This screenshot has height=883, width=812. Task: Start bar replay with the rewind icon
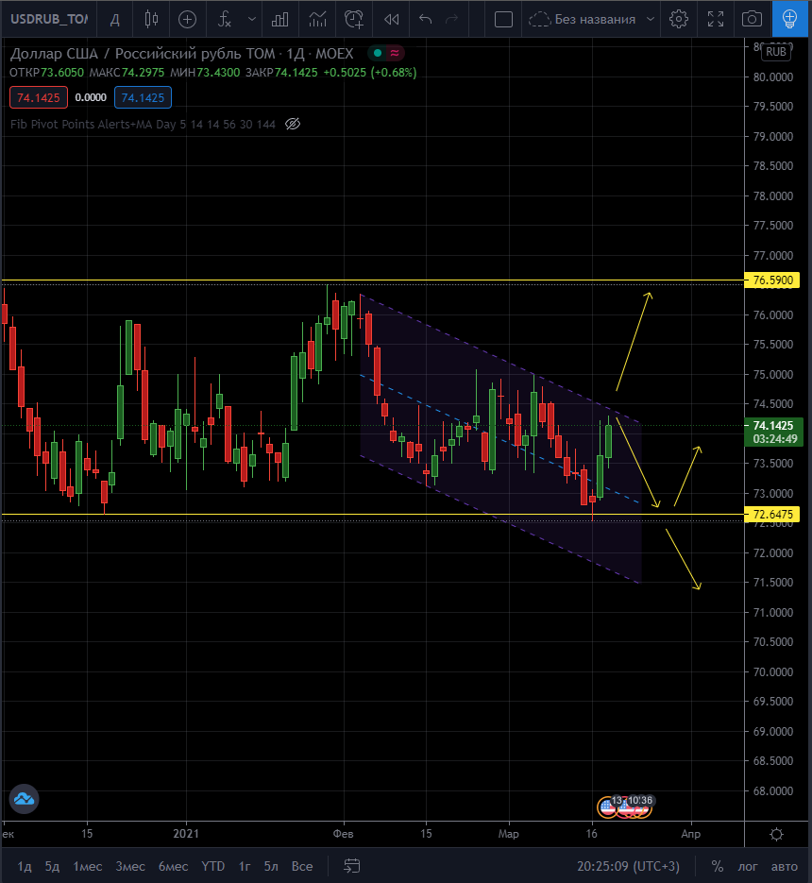tap(391, 19)
